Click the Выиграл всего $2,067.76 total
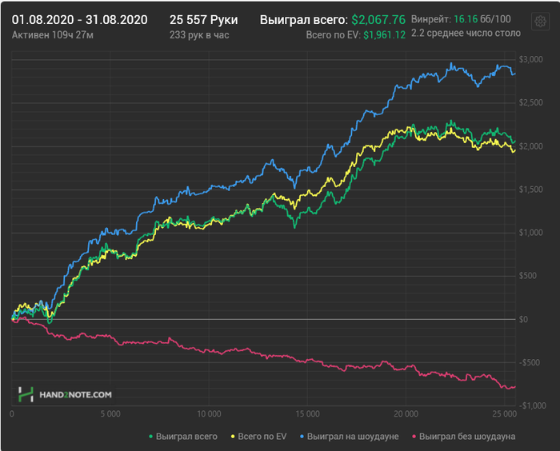The height and width of the screenshot is (451, 560). click(333, 20)
